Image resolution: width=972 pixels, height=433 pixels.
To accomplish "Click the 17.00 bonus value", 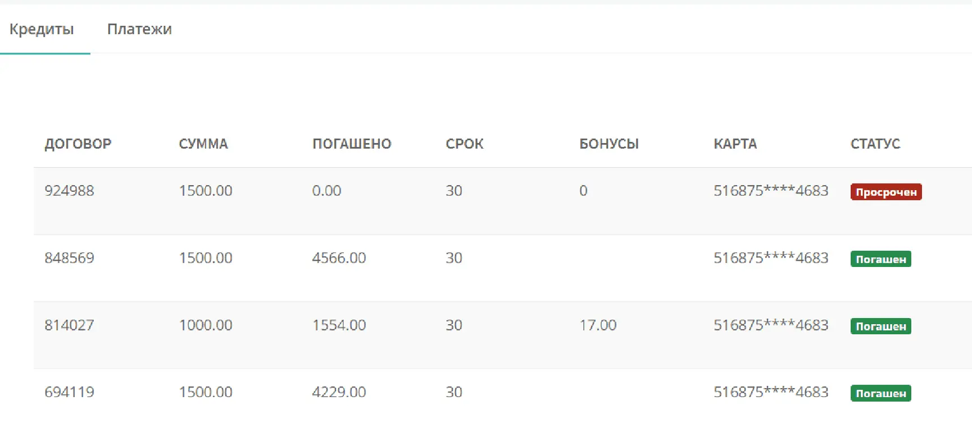I will [x=598, y=325].
